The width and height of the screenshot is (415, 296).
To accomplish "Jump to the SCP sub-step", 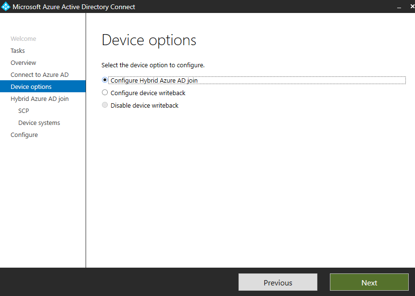I will (24, 111).
